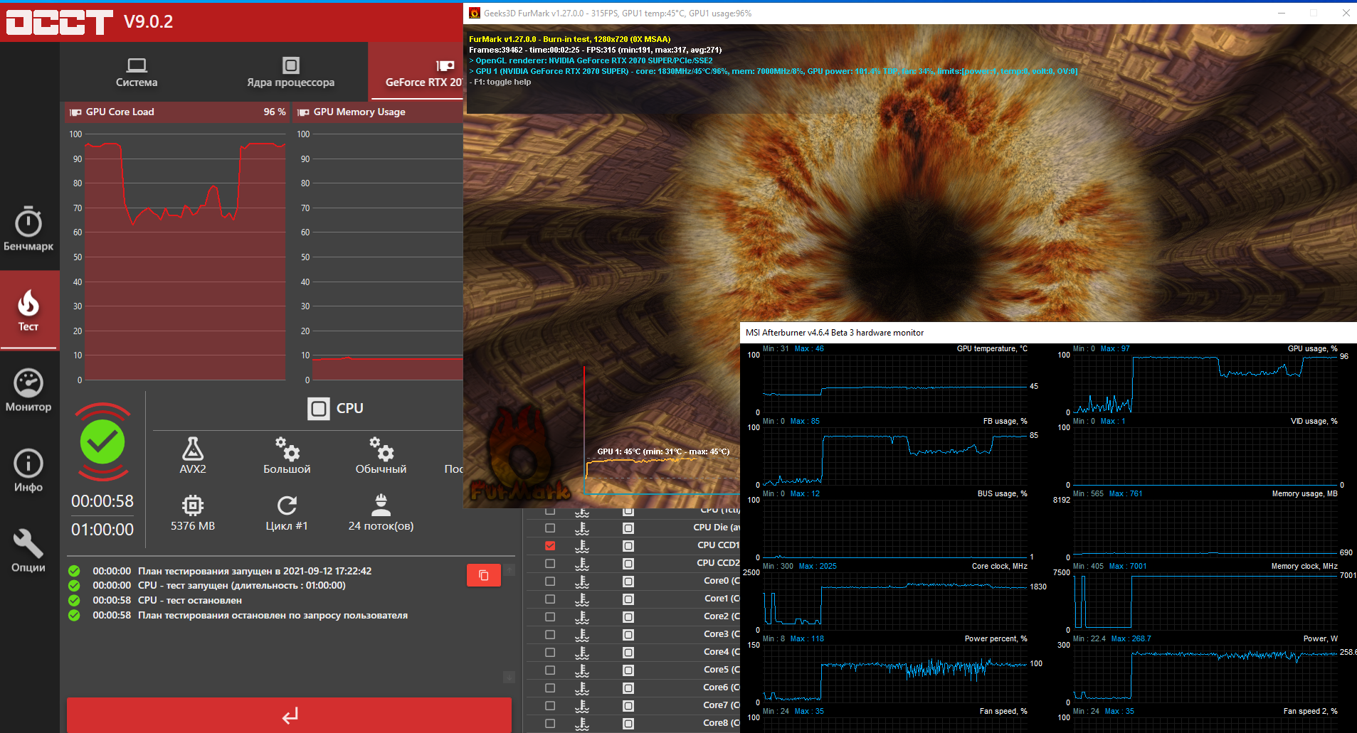Check the Core3 sensor checkbox
The image size is (1357, 733).
pyautogui.click(x=550, y=635)
